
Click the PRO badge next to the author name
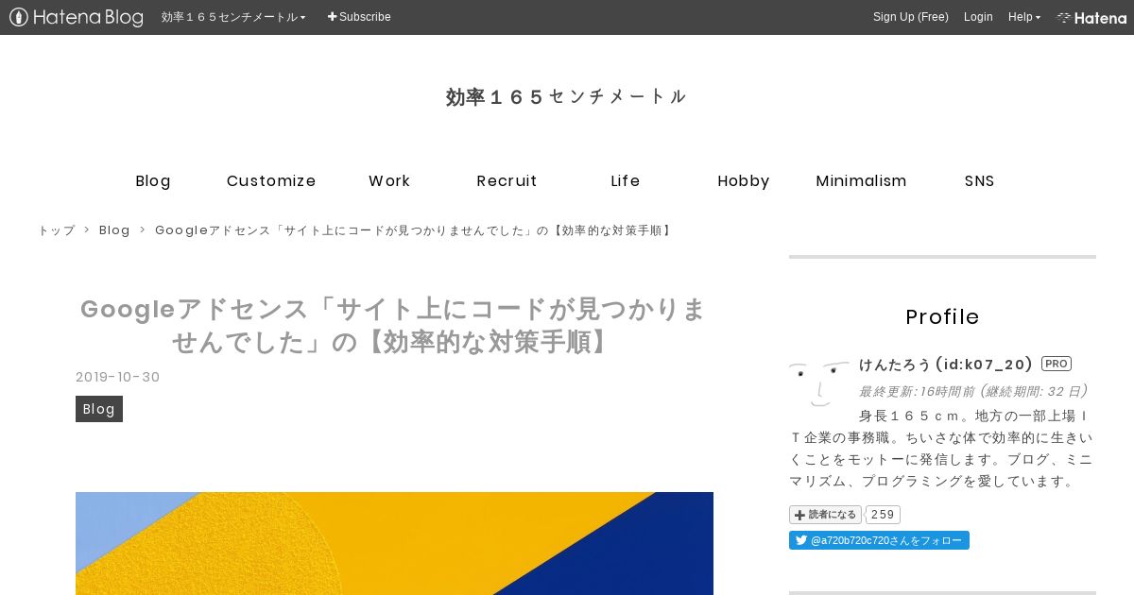(1057, 364)
